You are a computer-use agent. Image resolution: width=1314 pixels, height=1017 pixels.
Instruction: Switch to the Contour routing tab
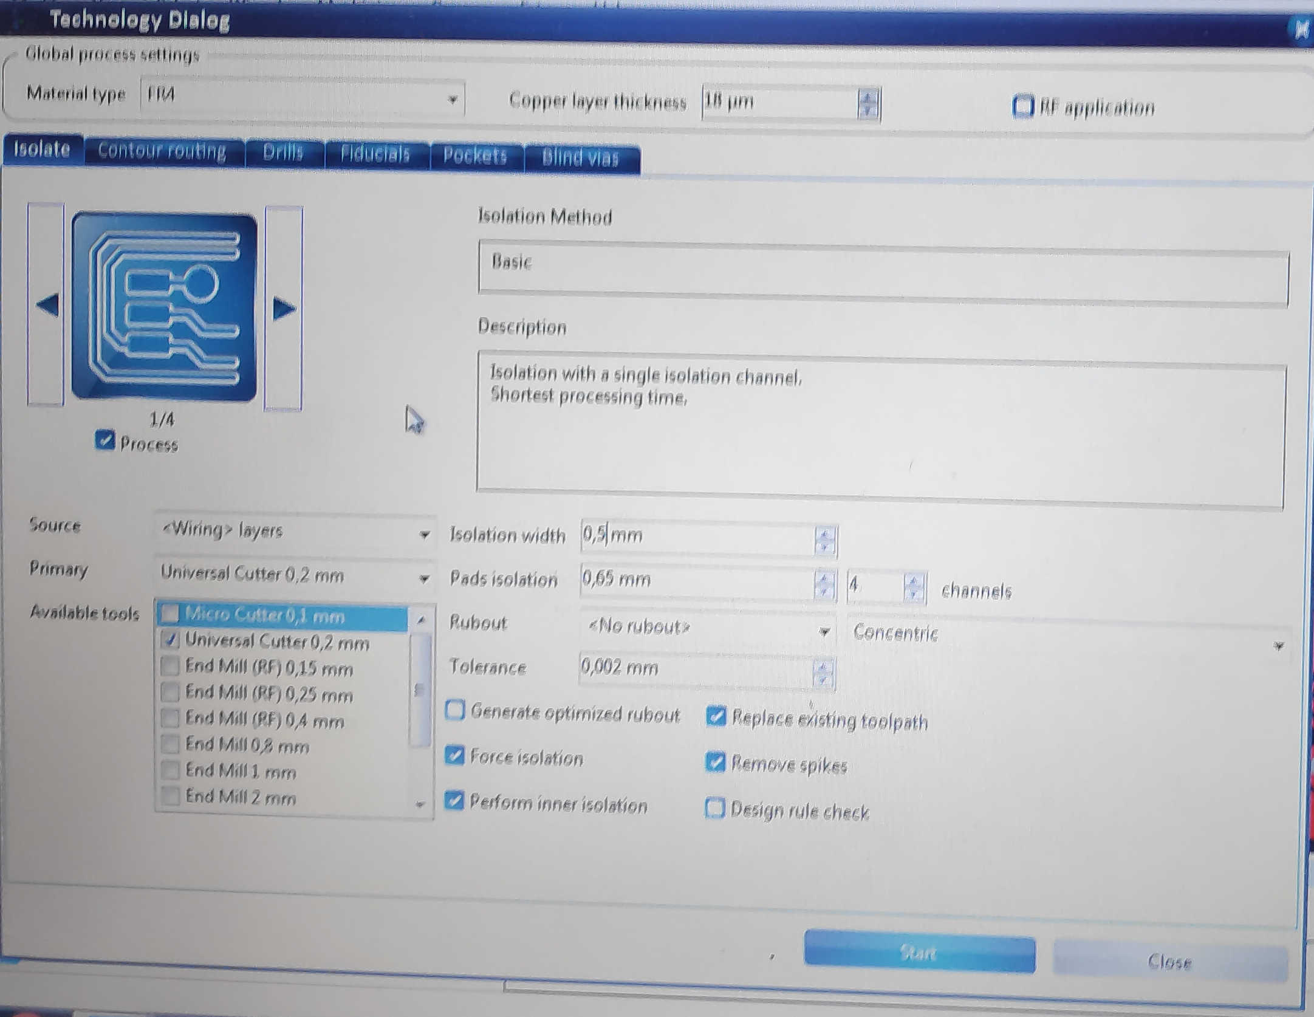[162, 151]
